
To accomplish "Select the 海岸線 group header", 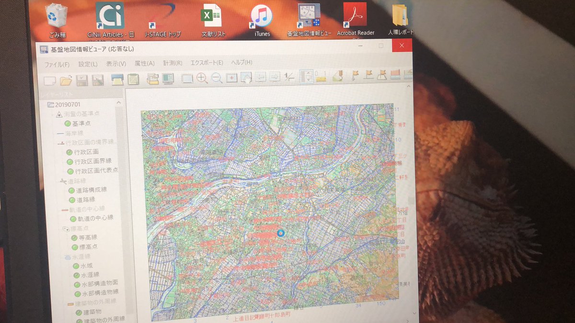I will [70, 134].
